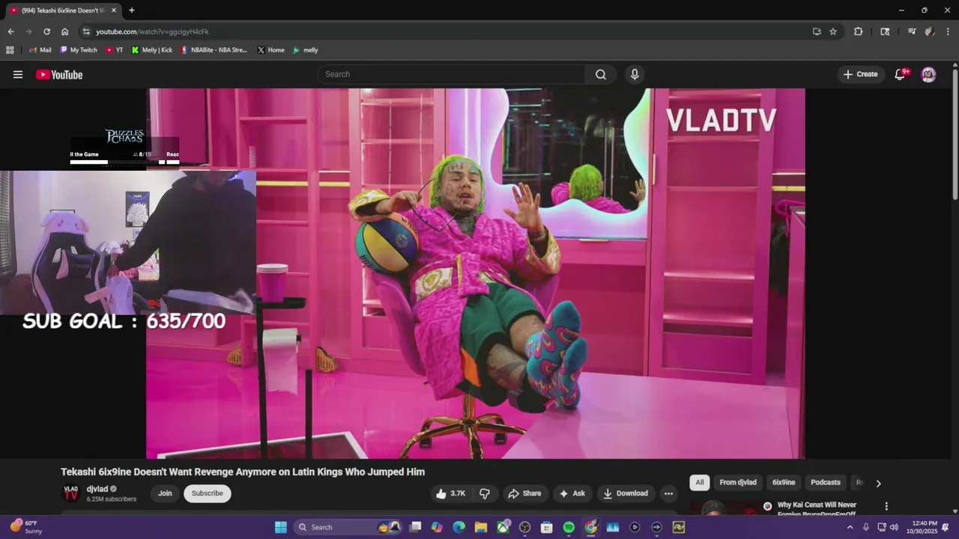Open more actions ellipsis under the video
Screen dimensions: 959x539
668,493
